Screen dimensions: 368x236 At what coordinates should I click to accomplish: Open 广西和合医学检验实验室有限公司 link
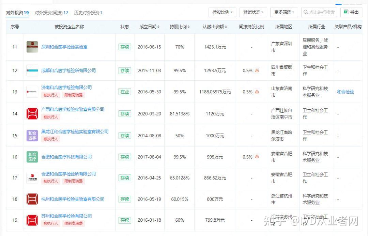(x=73, y=109)
